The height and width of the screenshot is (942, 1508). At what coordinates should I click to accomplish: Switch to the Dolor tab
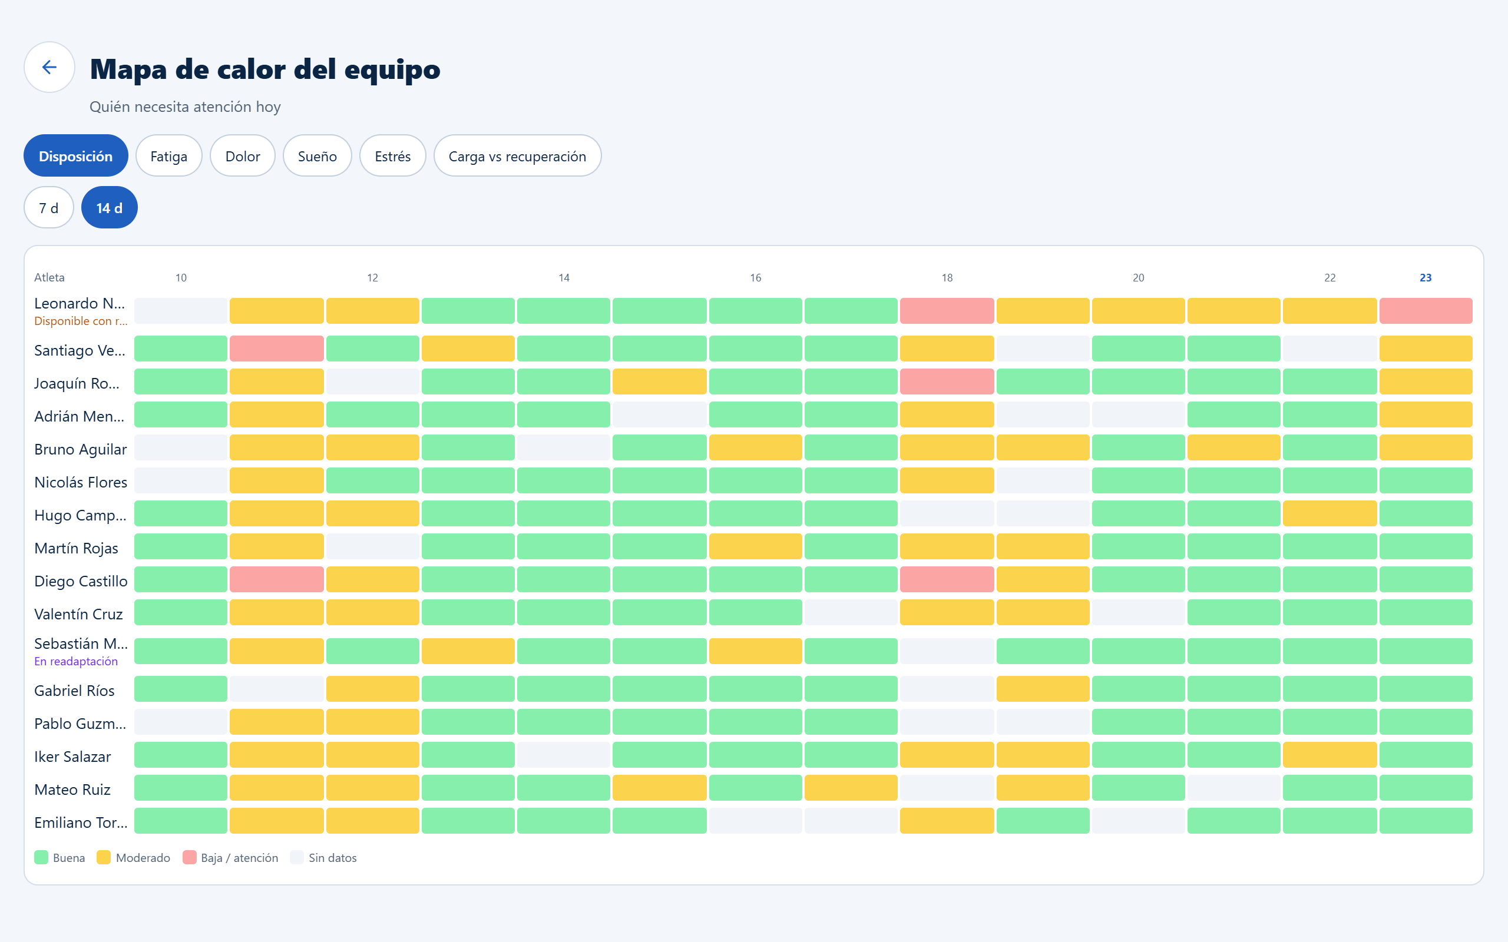pos(243,156)
